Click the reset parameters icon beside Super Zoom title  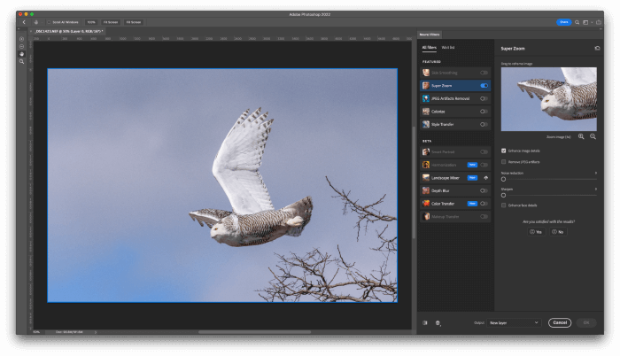(x=596, y=49)
